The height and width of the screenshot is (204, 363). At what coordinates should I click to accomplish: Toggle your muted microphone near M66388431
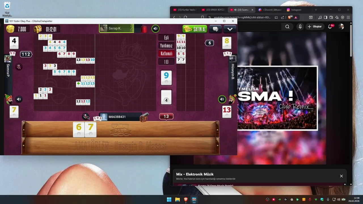[x=85, y=116]
